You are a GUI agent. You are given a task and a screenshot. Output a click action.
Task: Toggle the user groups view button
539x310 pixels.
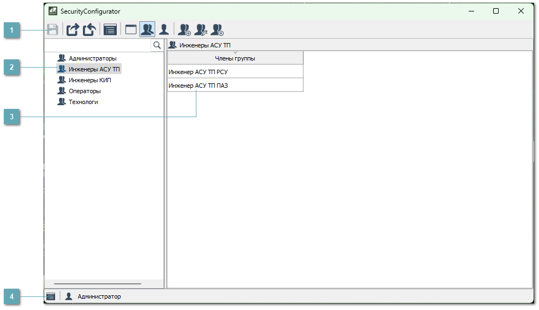click(x=147, y=29)
